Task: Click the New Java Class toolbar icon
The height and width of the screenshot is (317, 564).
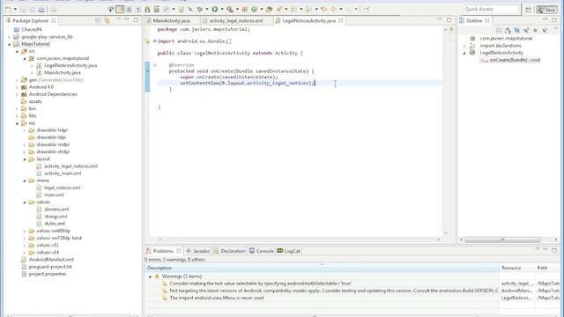Action: pyautogui.click(x=255, y=10)
